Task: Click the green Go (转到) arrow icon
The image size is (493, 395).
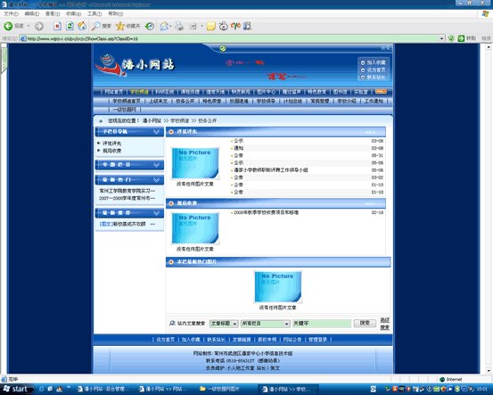Action: click(461, 38)
